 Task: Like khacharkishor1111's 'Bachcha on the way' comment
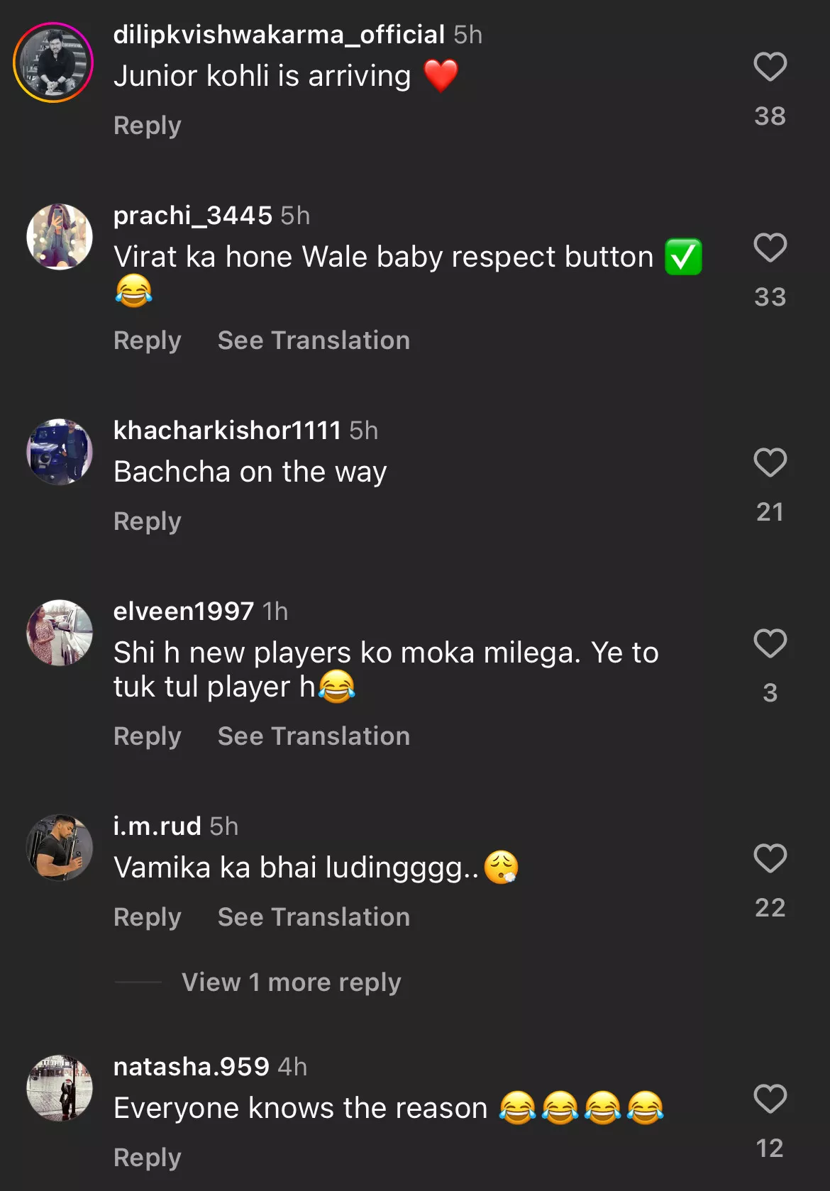pos(770,462)
